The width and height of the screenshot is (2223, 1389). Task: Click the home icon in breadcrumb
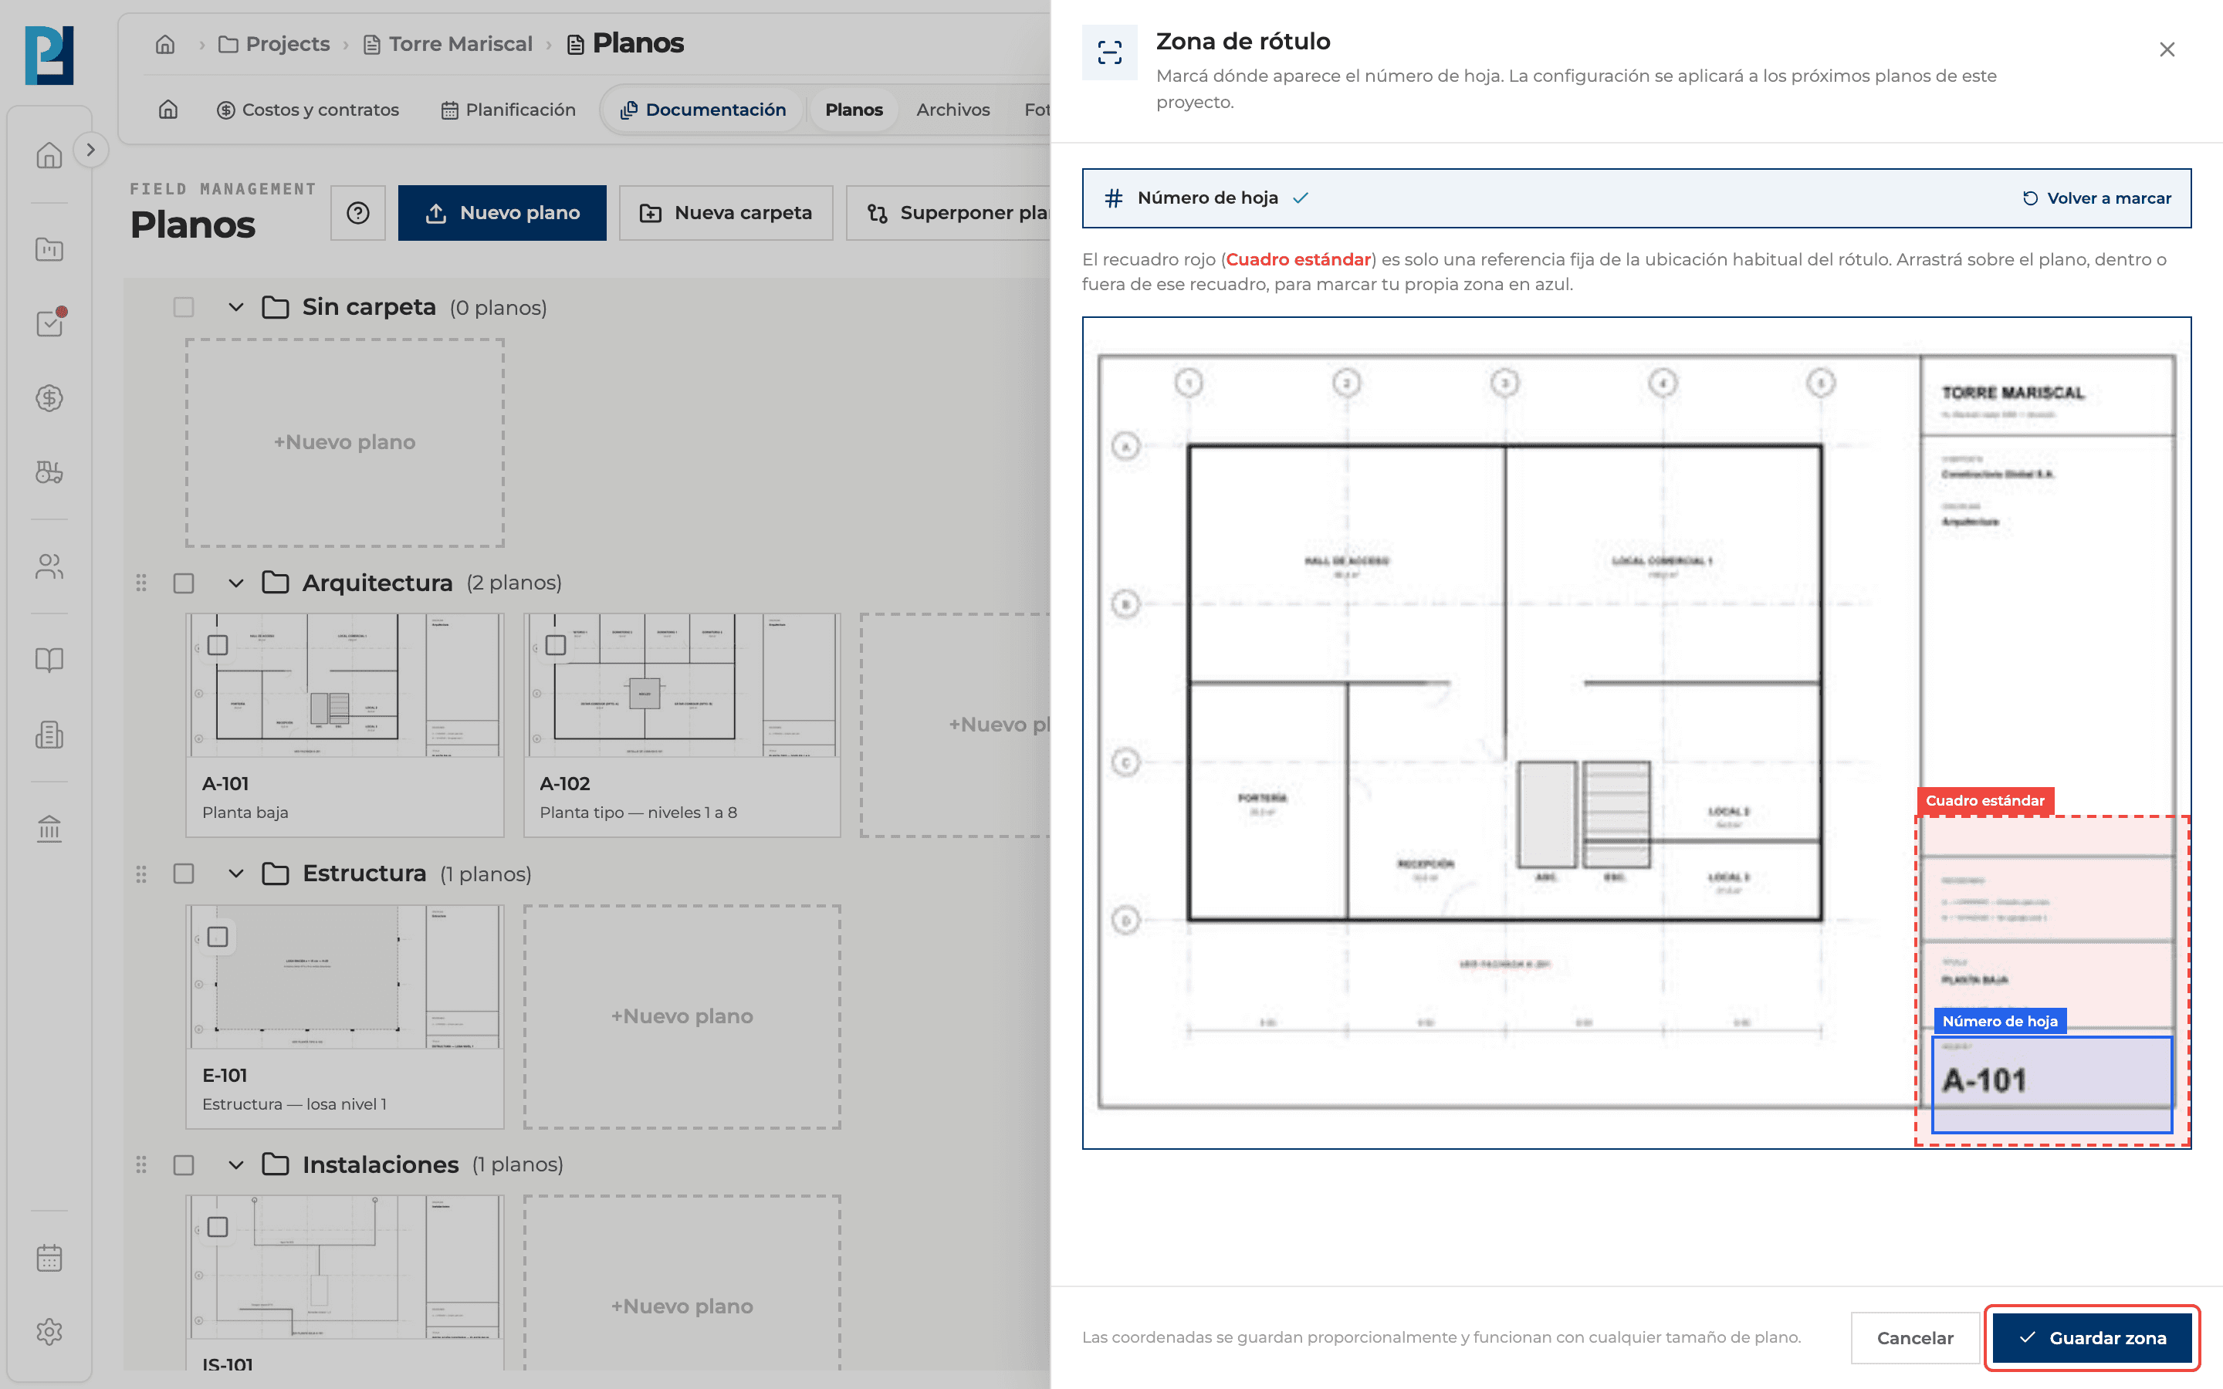(x=165, y=43)
